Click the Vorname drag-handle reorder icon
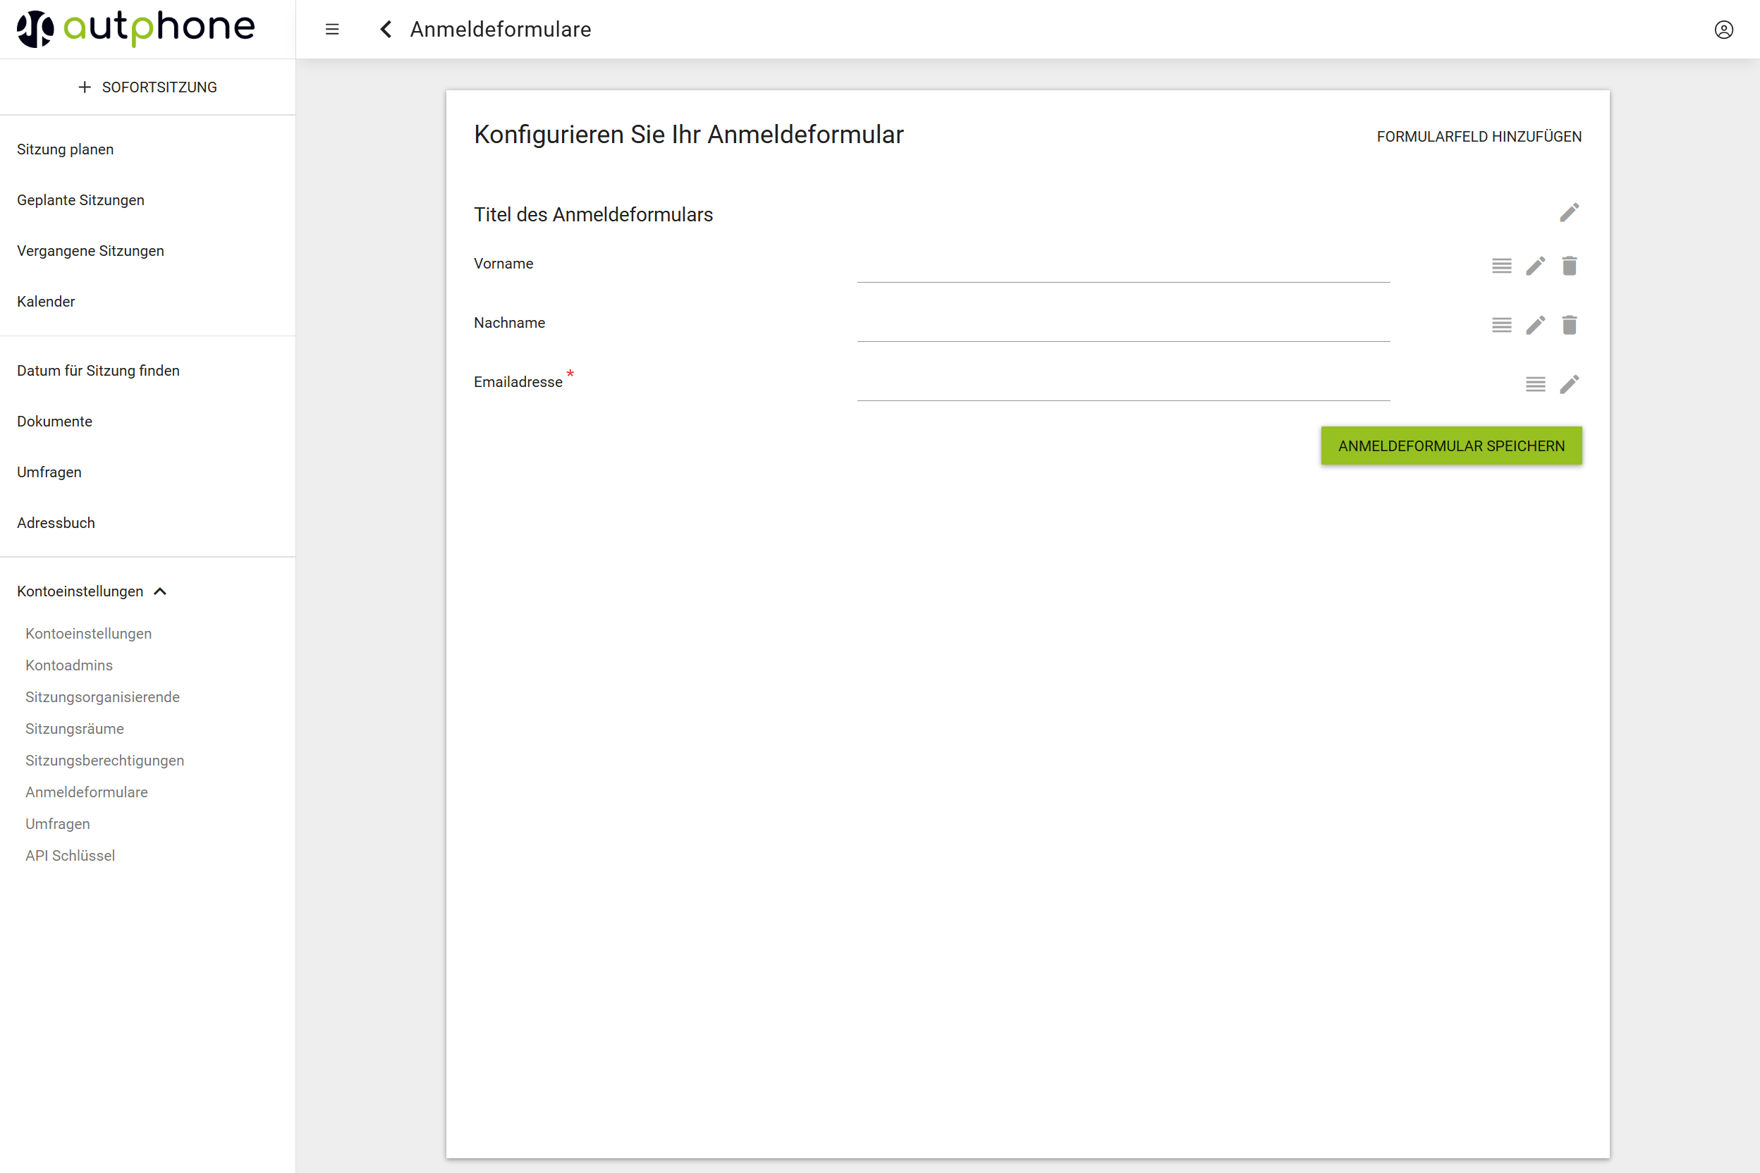The image size is (1760, 1173). coord(1501,266)
